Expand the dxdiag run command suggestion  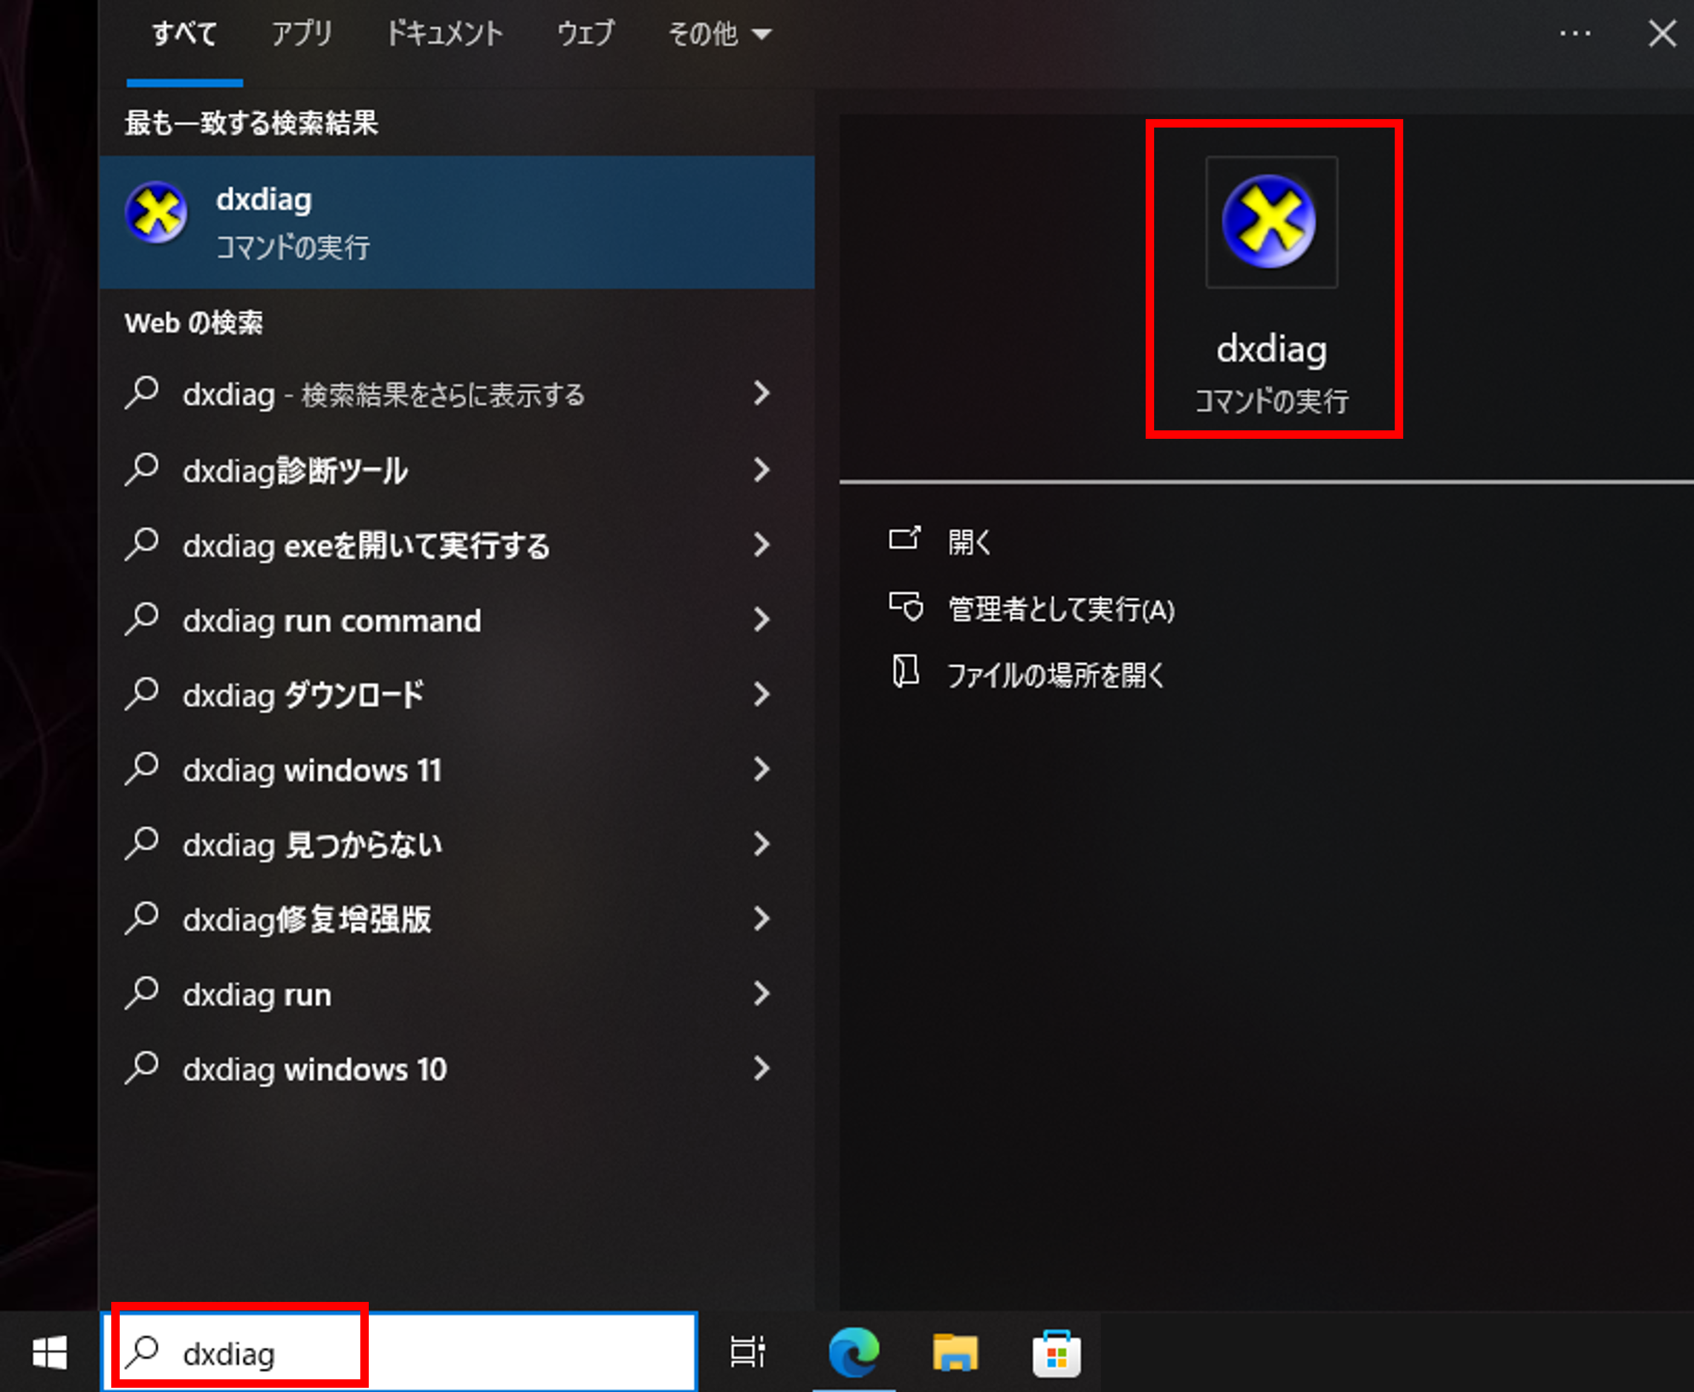(761, 620)
